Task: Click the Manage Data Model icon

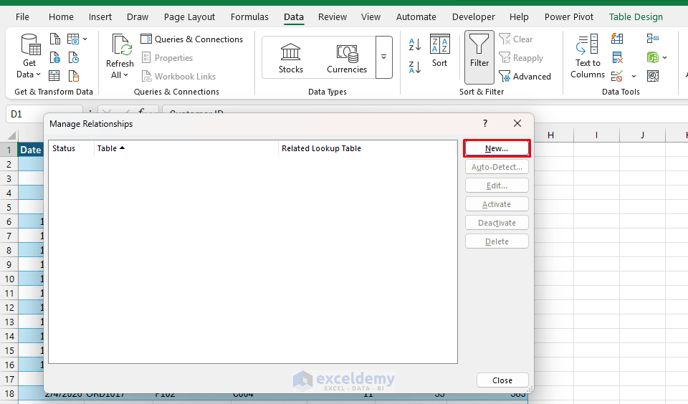Action: (x=652, y=77)
